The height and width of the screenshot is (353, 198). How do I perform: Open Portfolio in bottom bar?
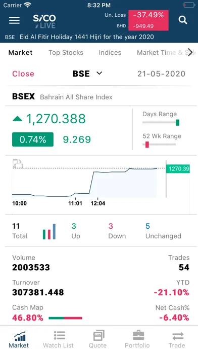[x=137, y=339]
